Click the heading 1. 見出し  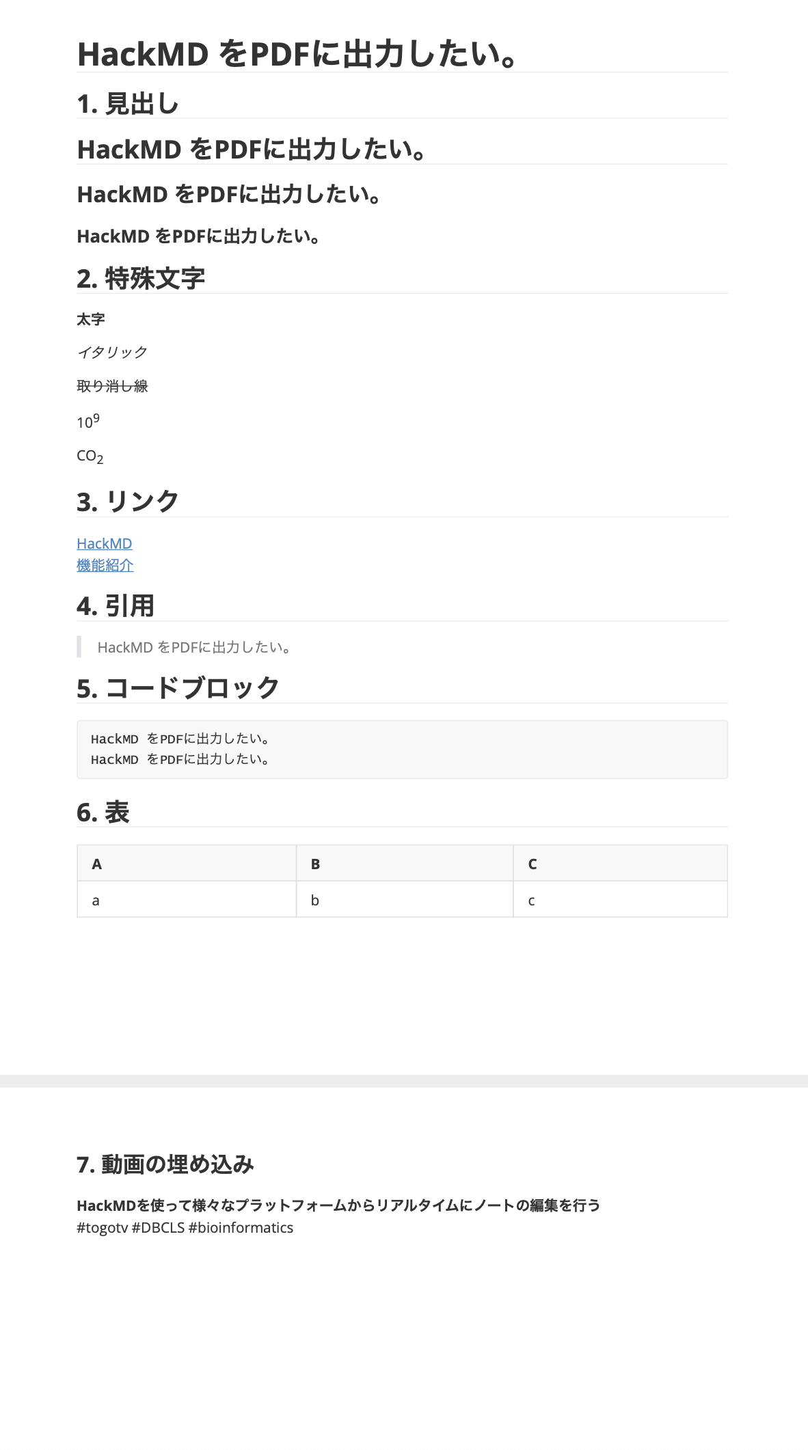128,104
